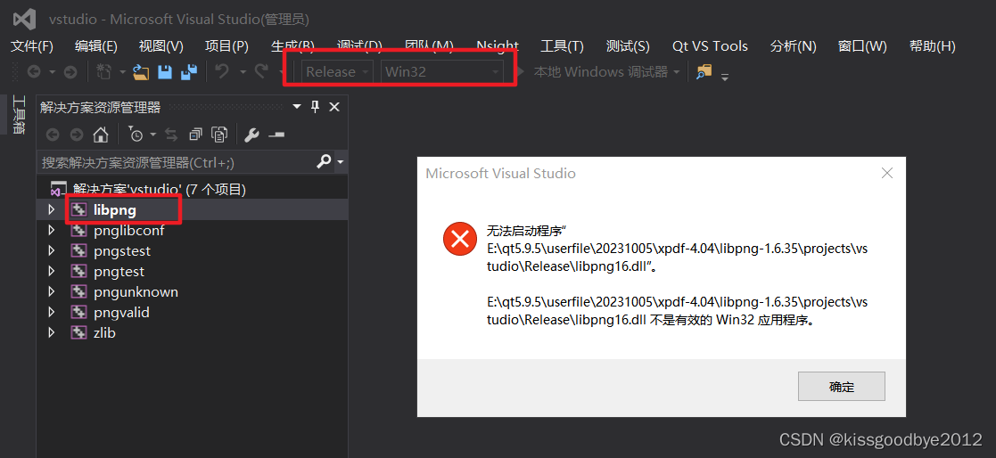Select the pngtest project row
Screen dimensions: 996x458
[x=192, y=272]
